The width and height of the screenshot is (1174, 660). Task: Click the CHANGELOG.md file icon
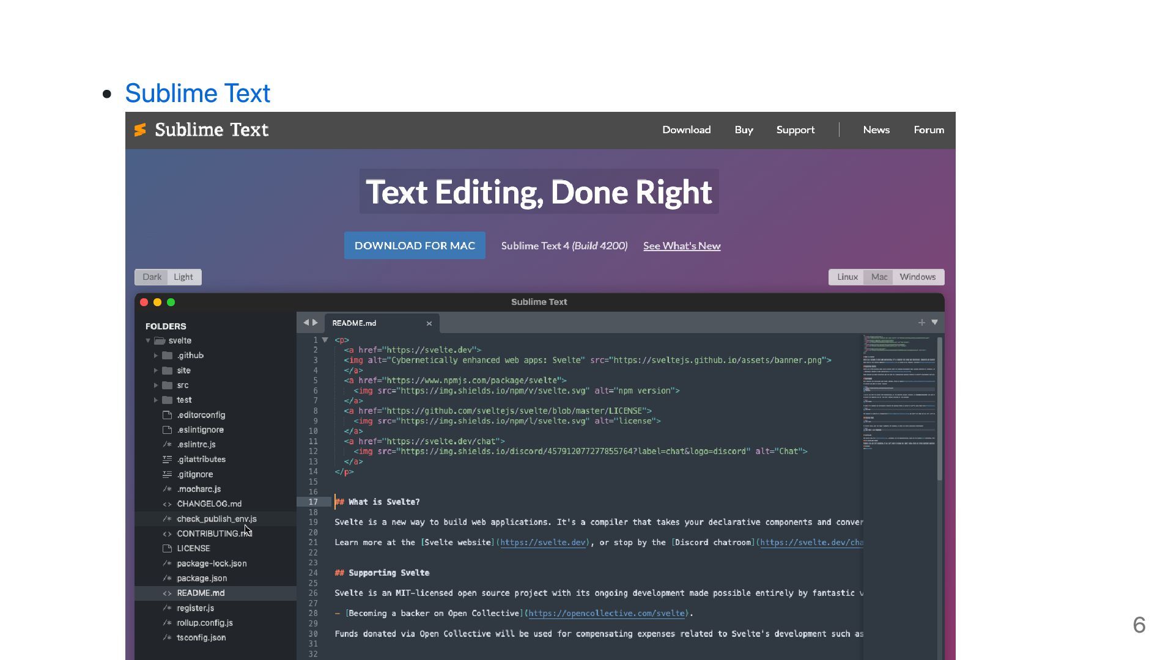click(x=167, y=504)
